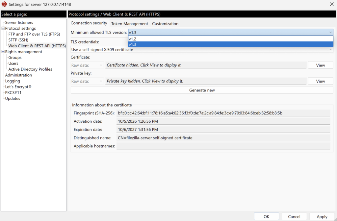Viewport: 337px width, 221px height.
Task: Click the Cancel button
Action: (x=294, y=216)
